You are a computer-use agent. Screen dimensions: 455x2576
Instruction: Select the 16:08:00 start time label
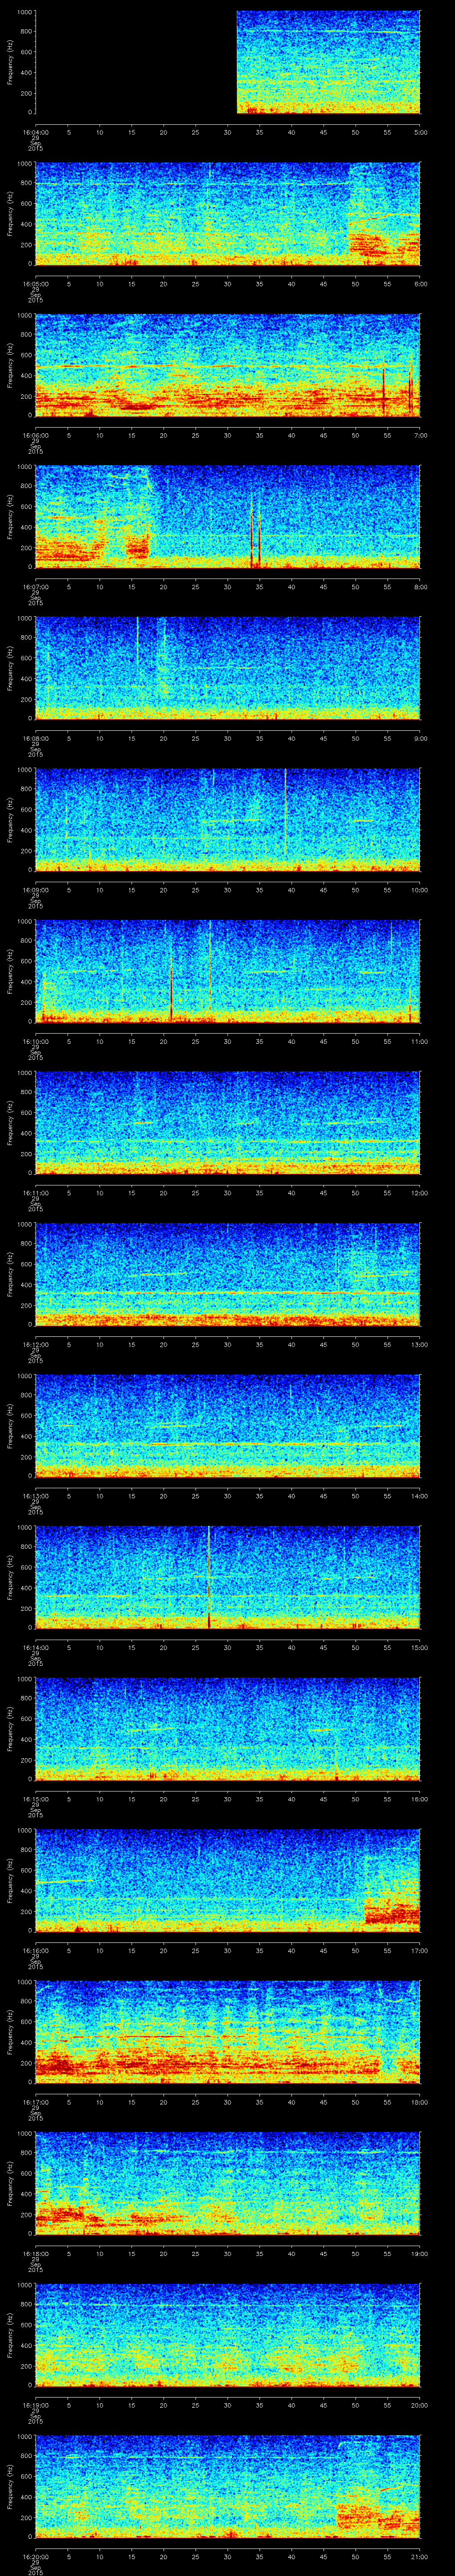pos(35,738)
